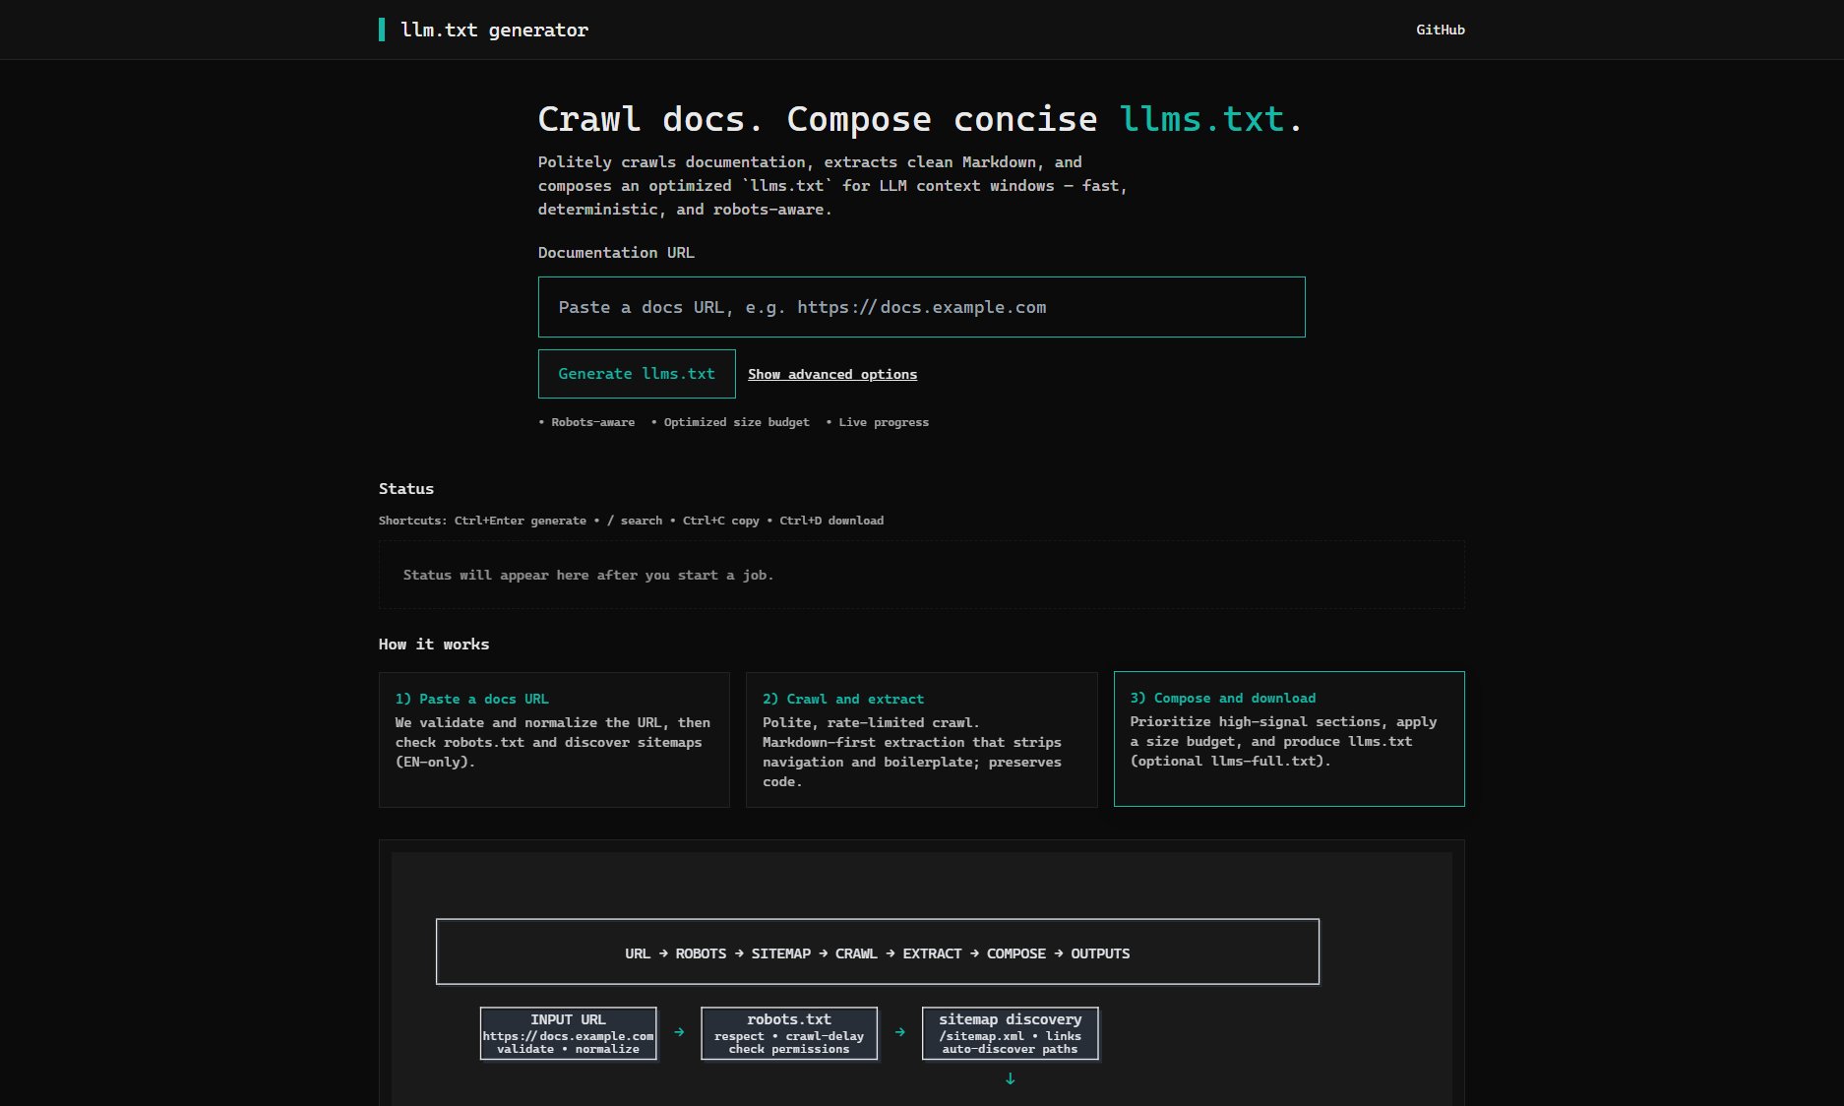Select the Compose and download card
This screenshot has height=1106, width=1844.
pos(1289,739)
